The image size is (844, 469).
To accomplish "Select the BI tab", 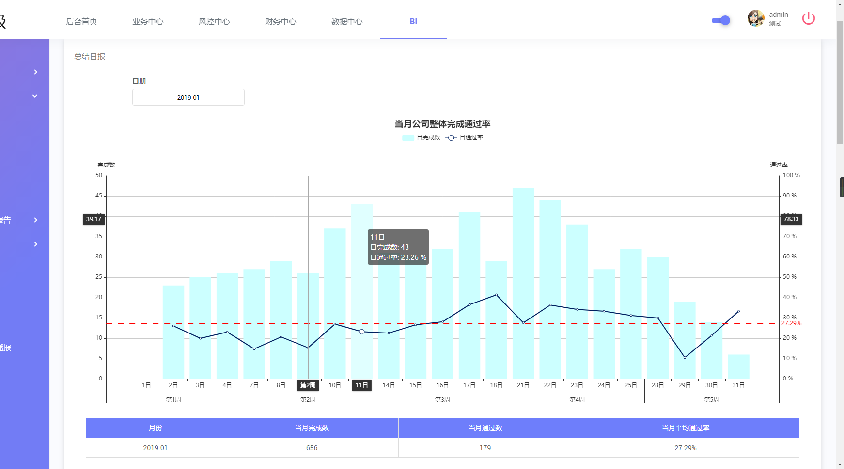I will [413, 21].
